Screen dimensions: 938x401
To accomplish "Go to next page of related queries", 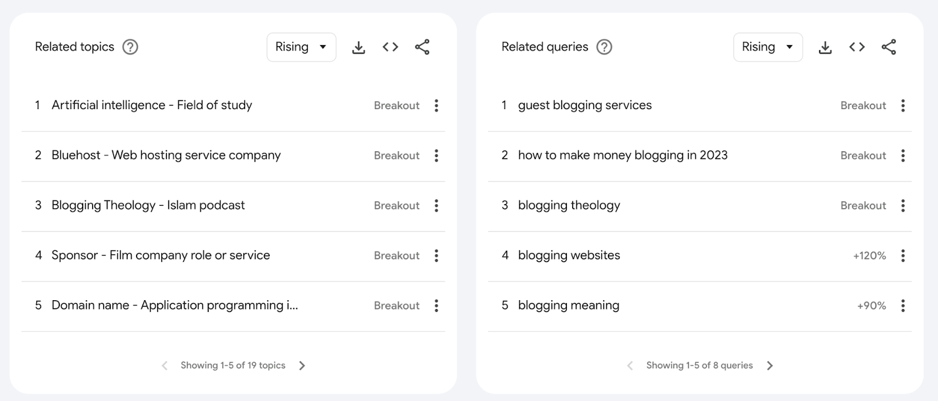I will tap(770, 366).
